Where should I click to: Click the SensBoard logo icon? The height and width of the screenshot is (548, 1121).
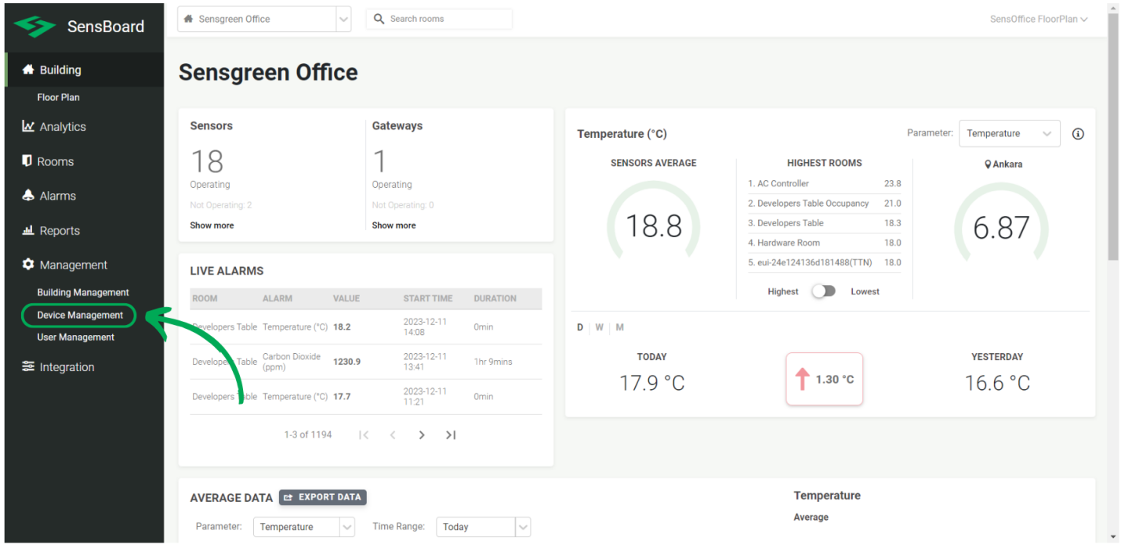coord(34,27)
